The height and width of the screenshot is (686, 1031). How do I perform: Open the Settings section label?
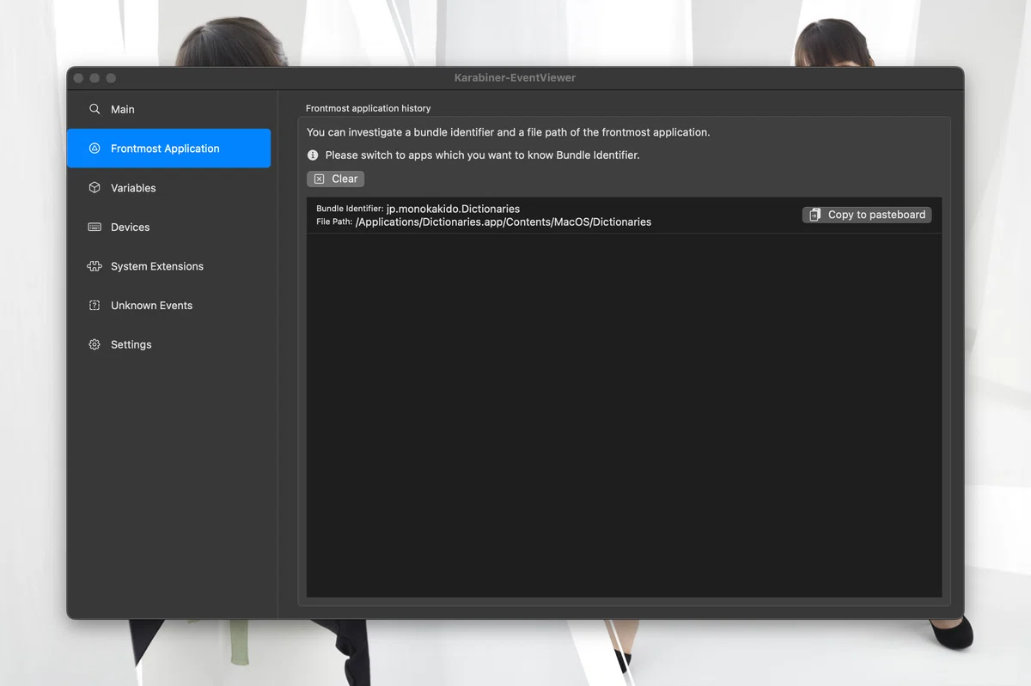[131, 344]
